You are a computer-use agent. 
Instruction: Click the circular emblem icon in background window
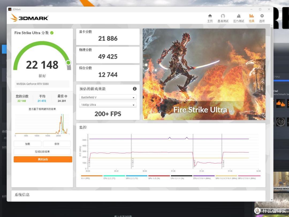click(x=280, y=122)
